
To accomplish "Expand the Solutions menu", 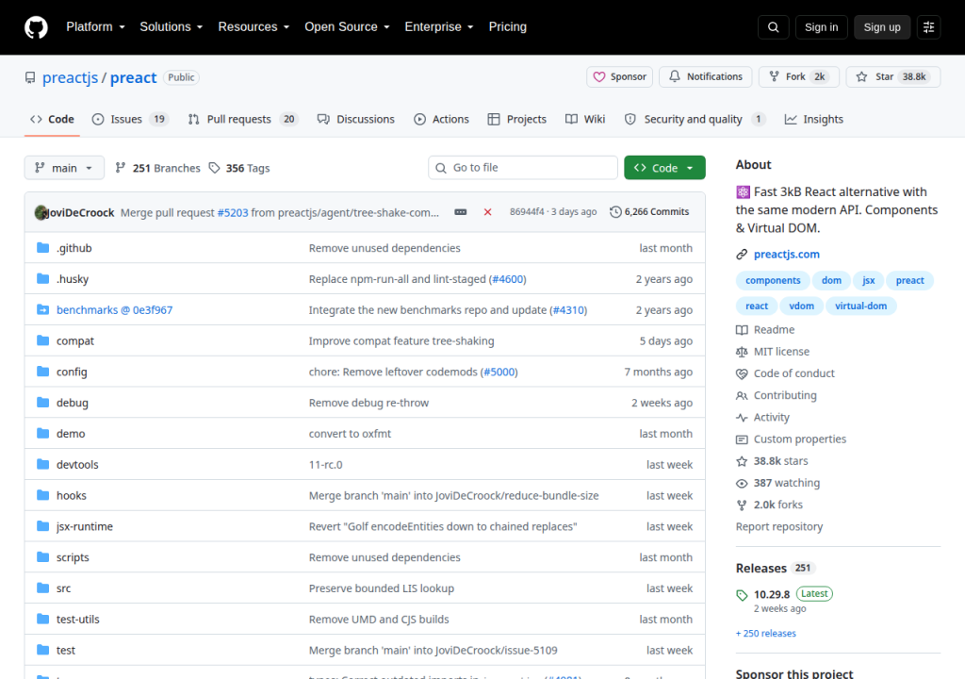I will point(172,27).
